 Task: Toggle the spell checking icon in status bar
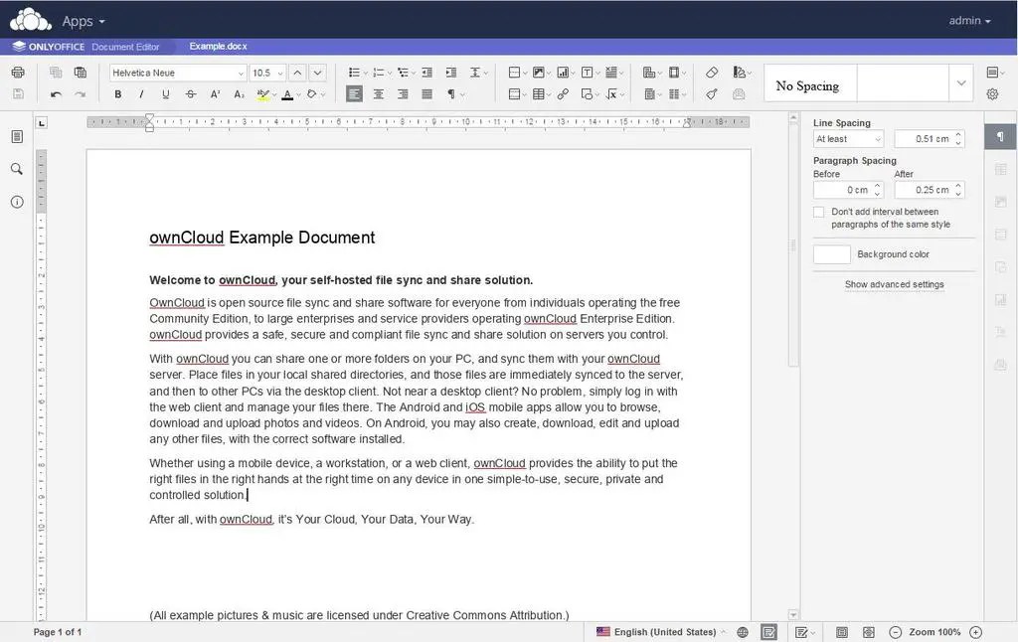(769, 632)
